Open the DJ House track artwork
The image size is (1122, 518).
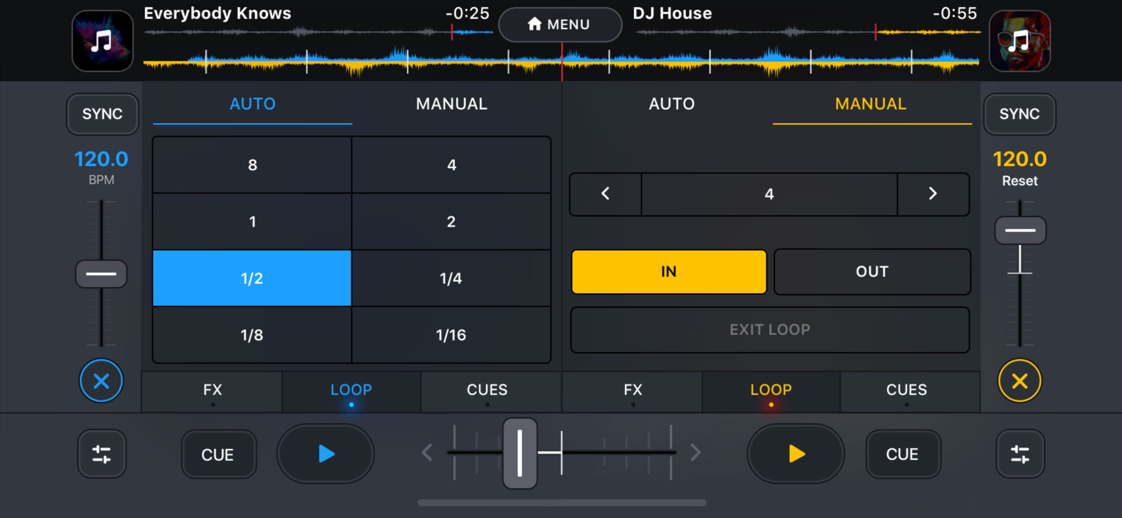click(1019, 41)
